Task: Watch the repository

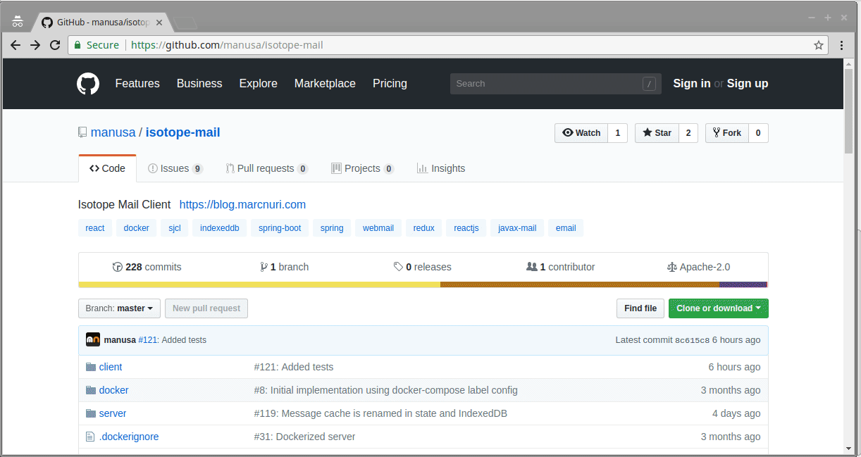Action: [581, 133]
